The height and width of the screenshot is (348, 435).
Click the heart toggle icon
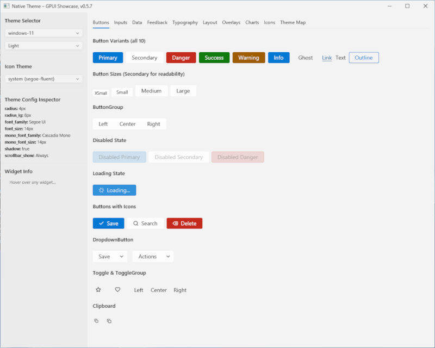pos(117,290)
